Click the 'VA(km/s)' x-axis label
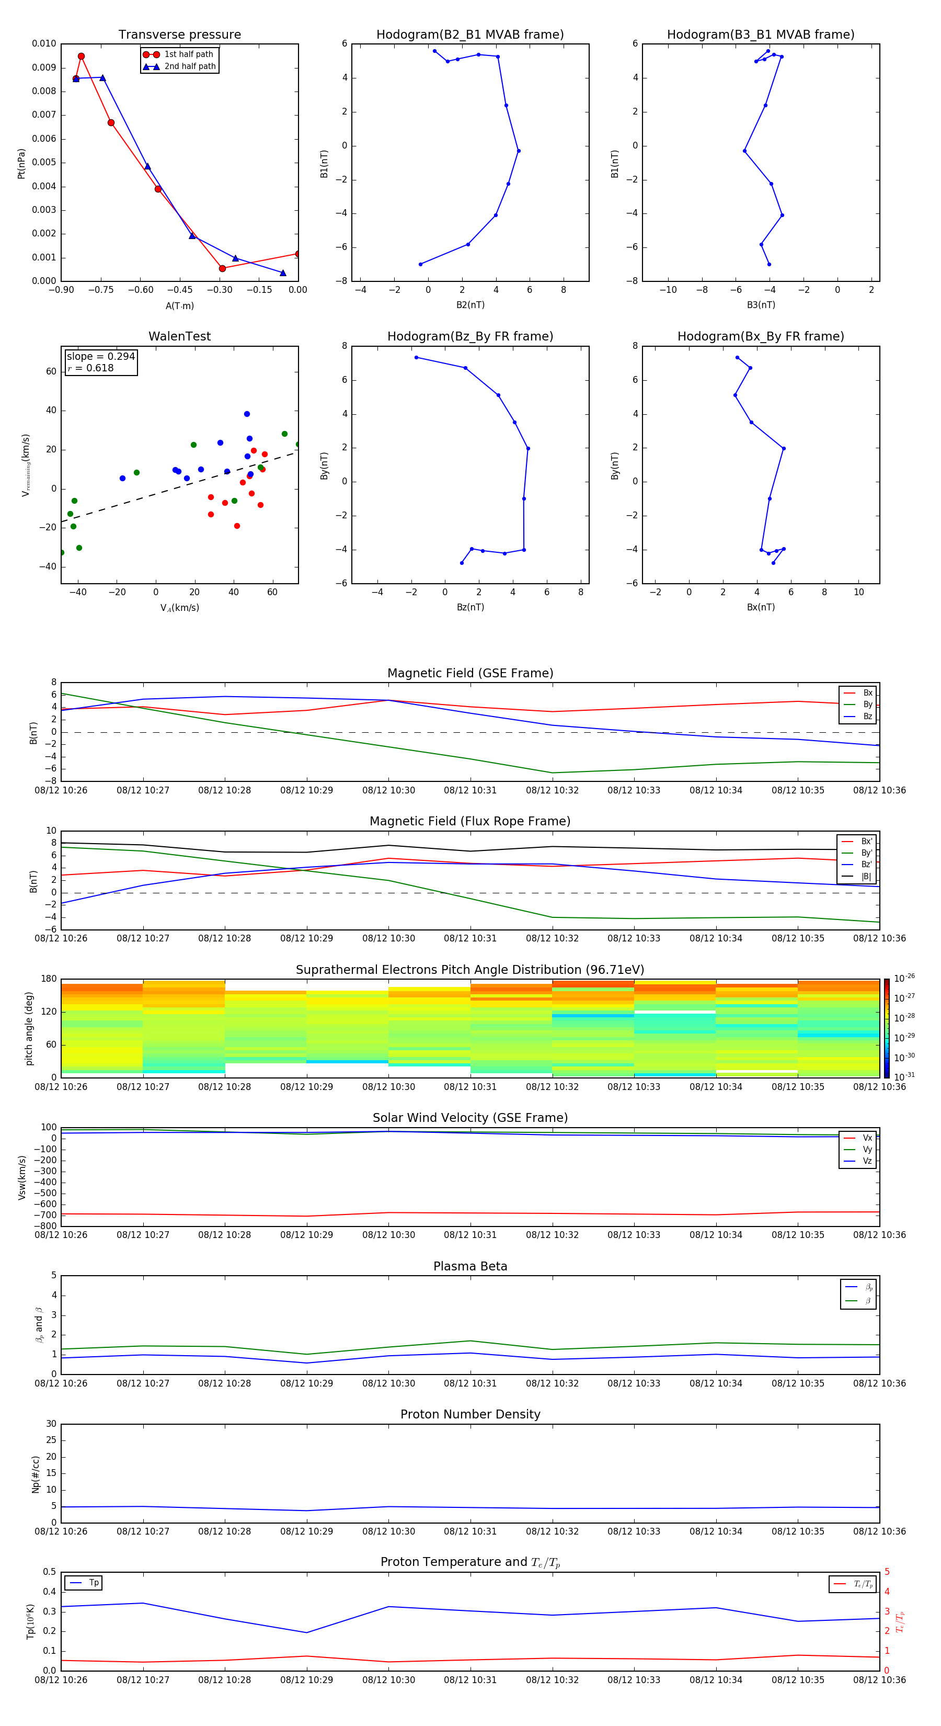The height and width of the screenshot is (1726, 941). pyautogui.click(x=179, y=608)
